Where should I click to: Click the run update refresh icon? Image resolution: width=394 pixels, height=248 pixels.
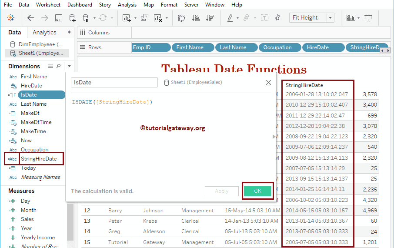tap(103, 17)
